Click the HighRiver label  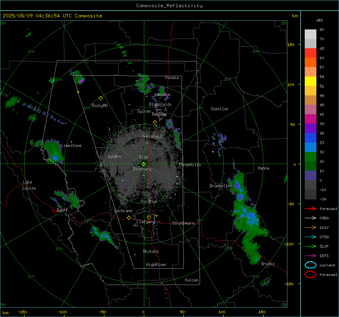click(156, 265)
